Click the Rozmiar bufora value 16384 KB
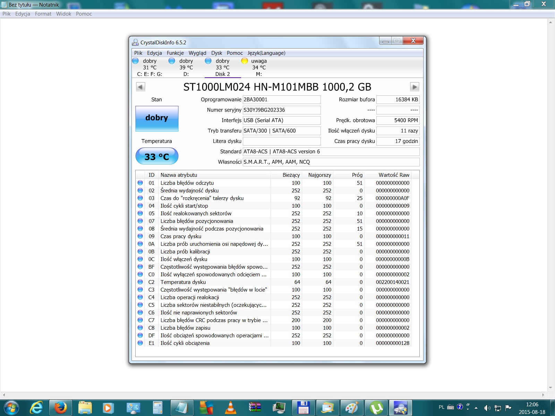The width and height of the screenshot is (555, 416). (398, 99)
